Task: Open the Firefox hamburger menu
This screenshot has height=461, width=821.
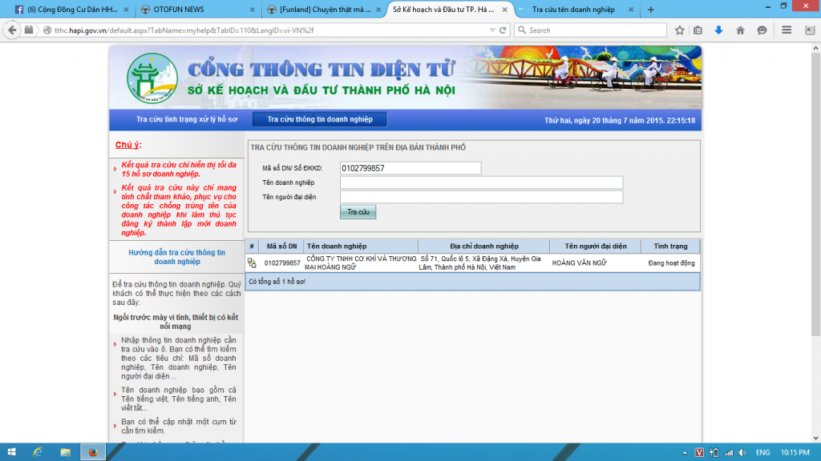Action: (787, 30)
